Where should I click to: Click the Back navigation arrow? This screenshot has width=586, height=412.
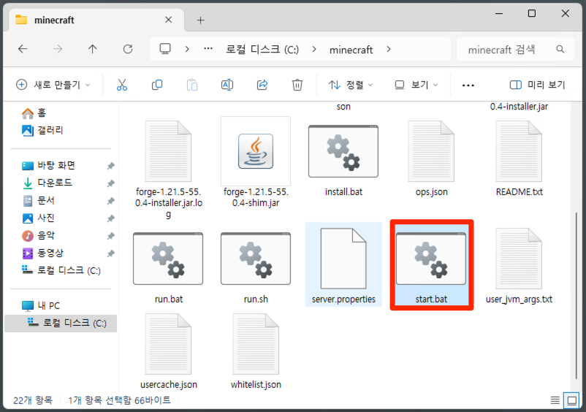(23, 49)
